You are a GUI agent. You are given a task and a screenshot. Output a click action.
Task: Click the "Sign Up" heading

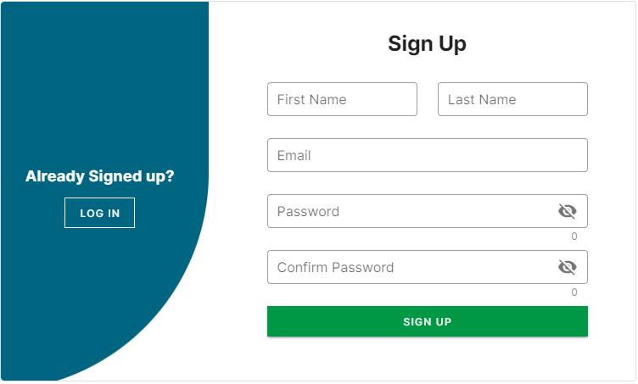tap(427, 43)
